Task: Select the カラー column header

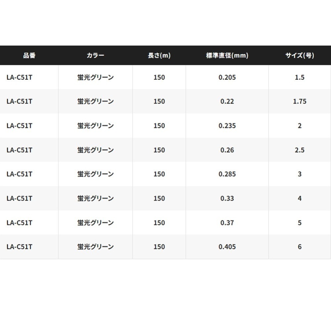Action: tap(95, 55)
